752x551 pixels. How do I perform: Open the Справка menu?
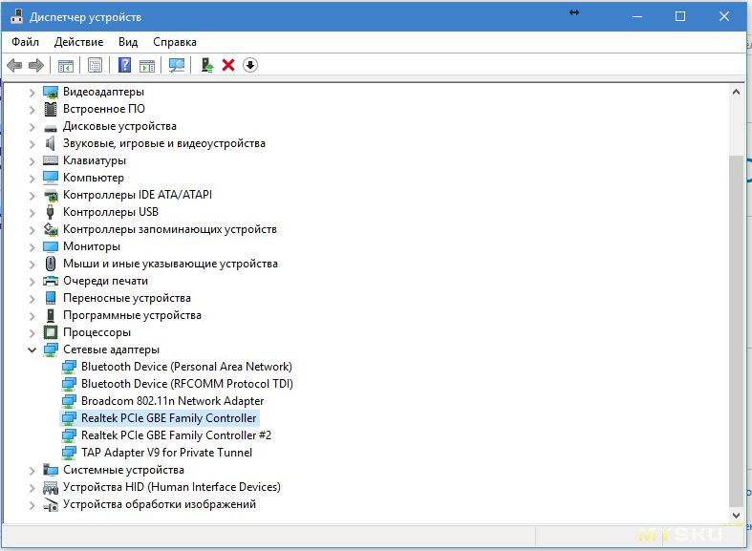point(175,42)
